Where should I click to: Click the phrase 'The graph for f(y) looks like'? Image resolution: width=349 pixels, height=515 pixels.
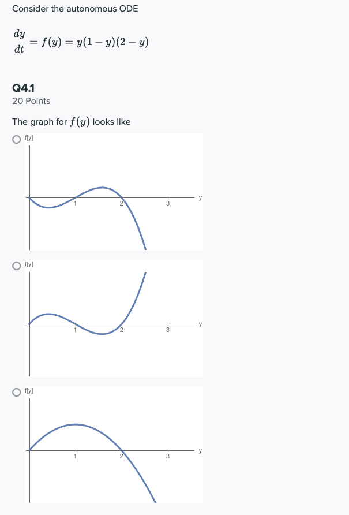click(x=72, y=122)
